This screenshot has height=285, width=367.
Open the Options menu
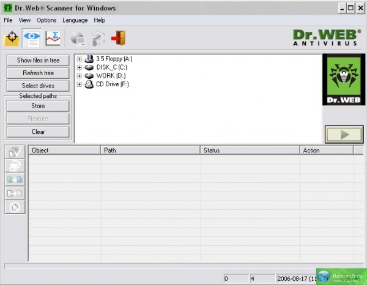click(x=46, y=20)
